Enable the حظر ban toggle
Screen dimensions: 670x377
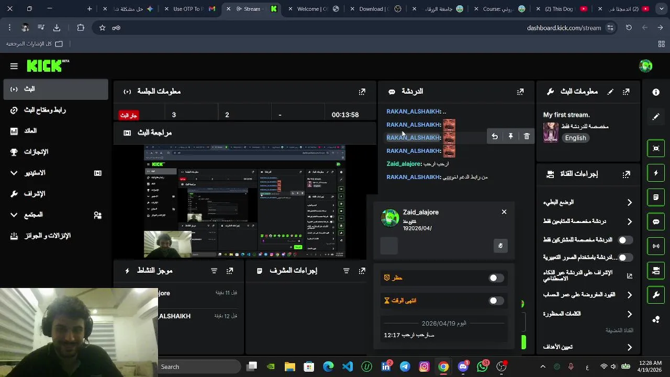(496, 278)
